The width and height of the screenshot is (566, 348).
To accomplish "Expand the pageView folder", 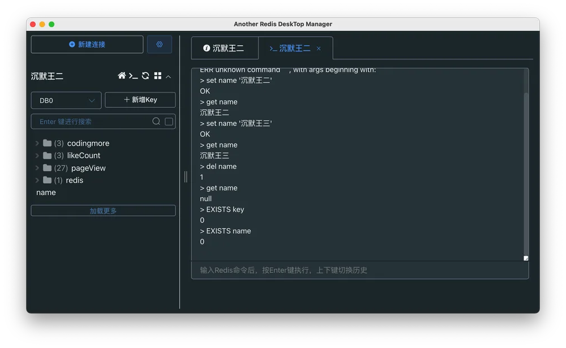I will [x=37, y=168].
